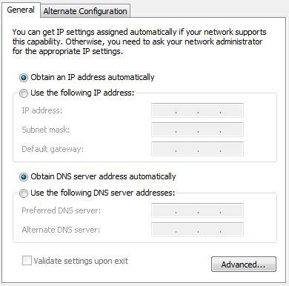Open the Advanced... settings button
This screenshot has width=289, height=286.
[244, 265]
